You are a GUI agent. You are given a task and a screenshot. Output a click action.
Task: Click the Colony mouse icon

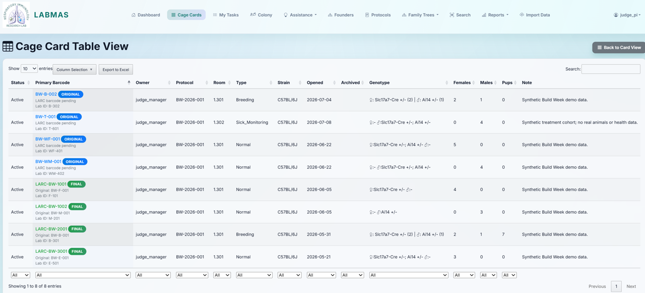click(253, 15)
